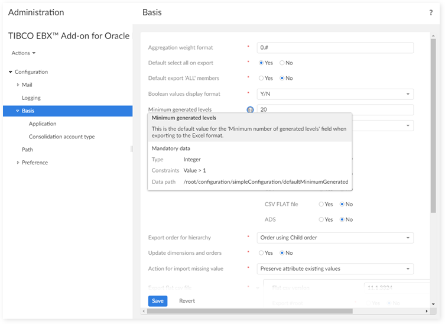Image resolution: width=445 pixels, height=324 pixels.
Task: Open Export order for hierarchy dropdown
Action: (336, 238)
